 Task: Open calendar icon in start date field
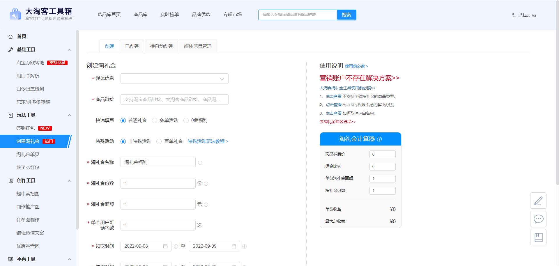pos(165,246)
